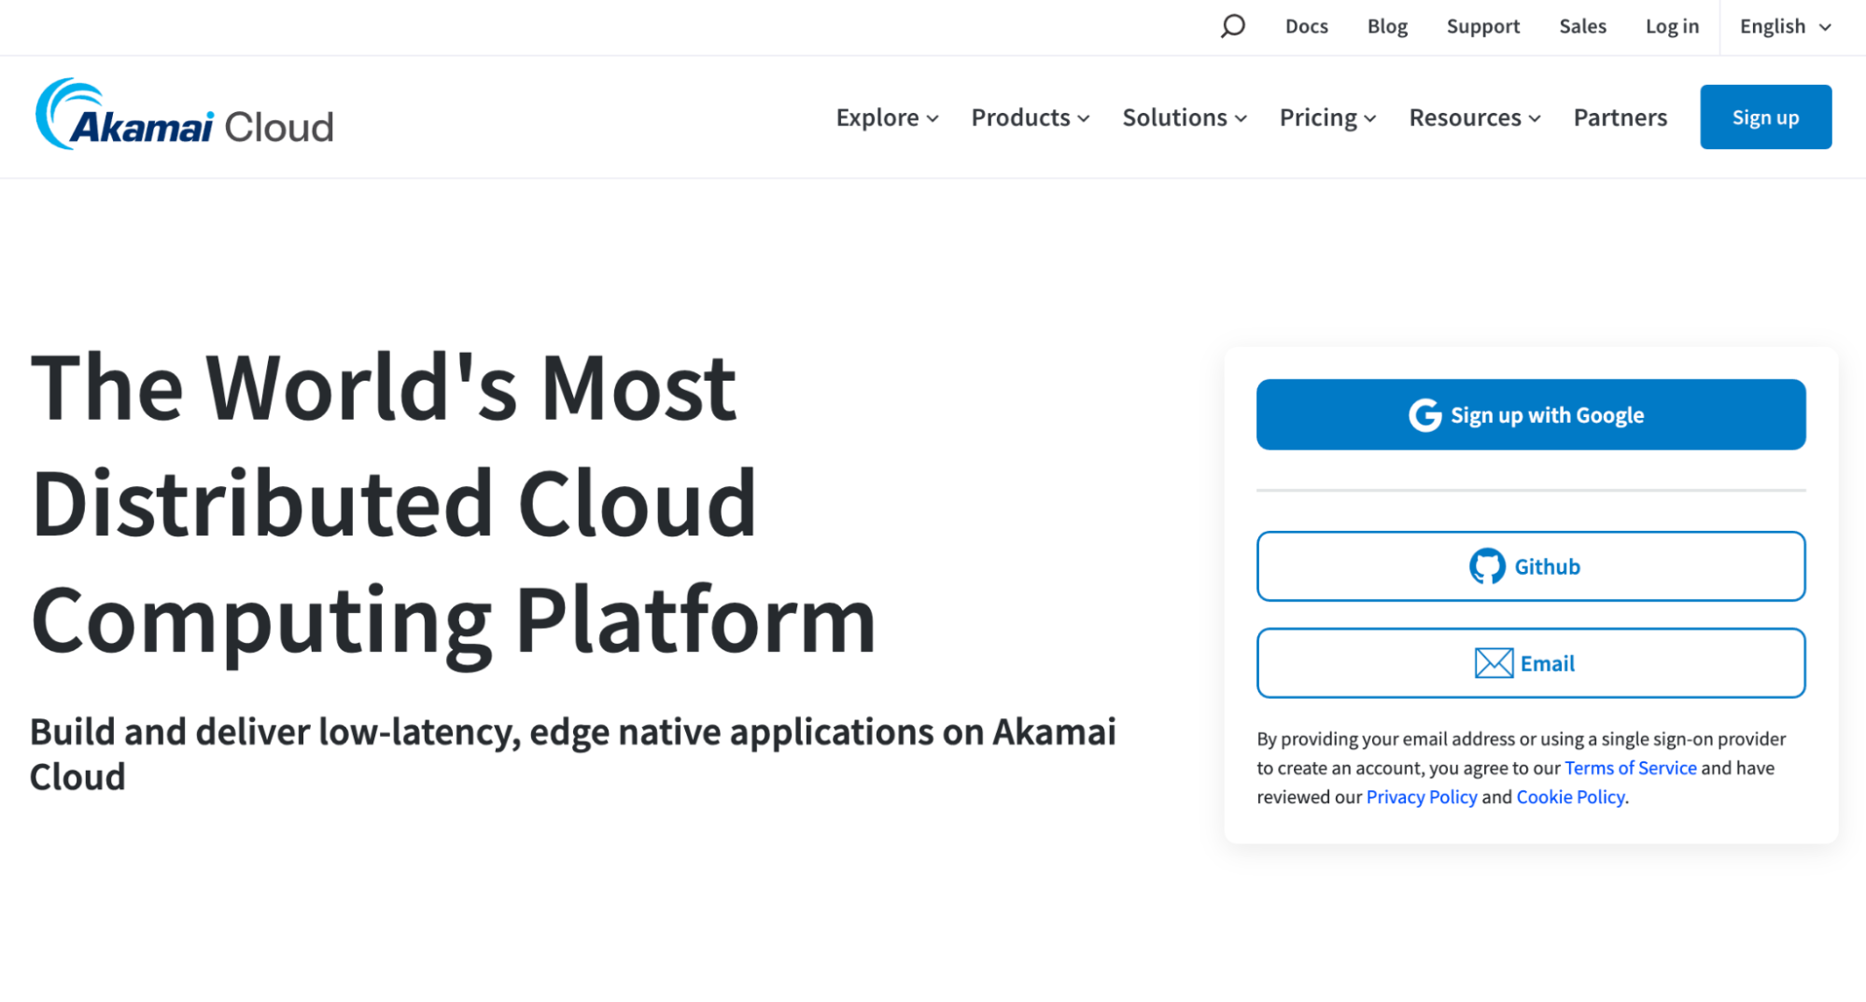
Task: Go to the Blog section
Action: pos(1386,26)
